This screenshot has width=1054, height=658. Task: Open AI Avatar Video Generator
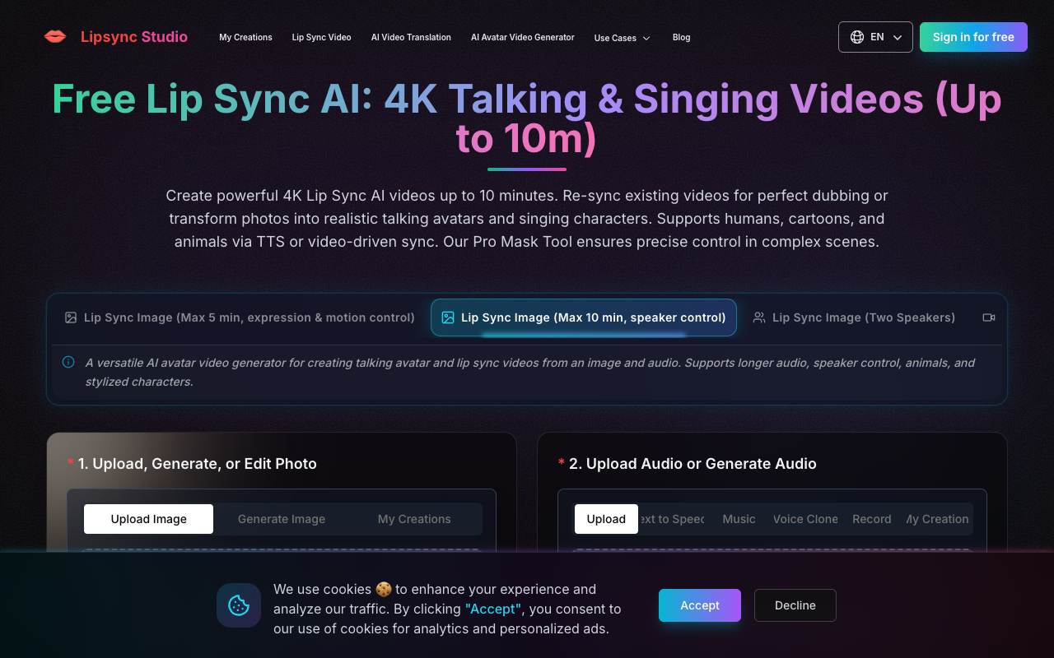point(523,37)
